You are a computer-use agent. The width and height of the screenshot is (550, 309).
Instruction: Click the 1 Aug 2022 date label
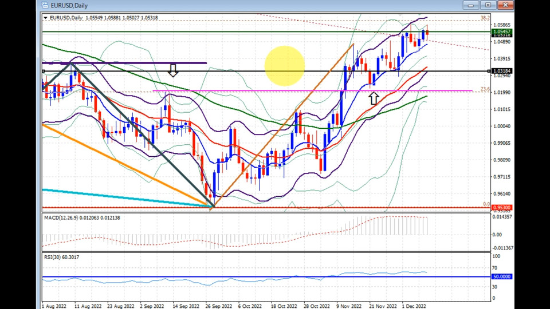[x=54, y=306]
